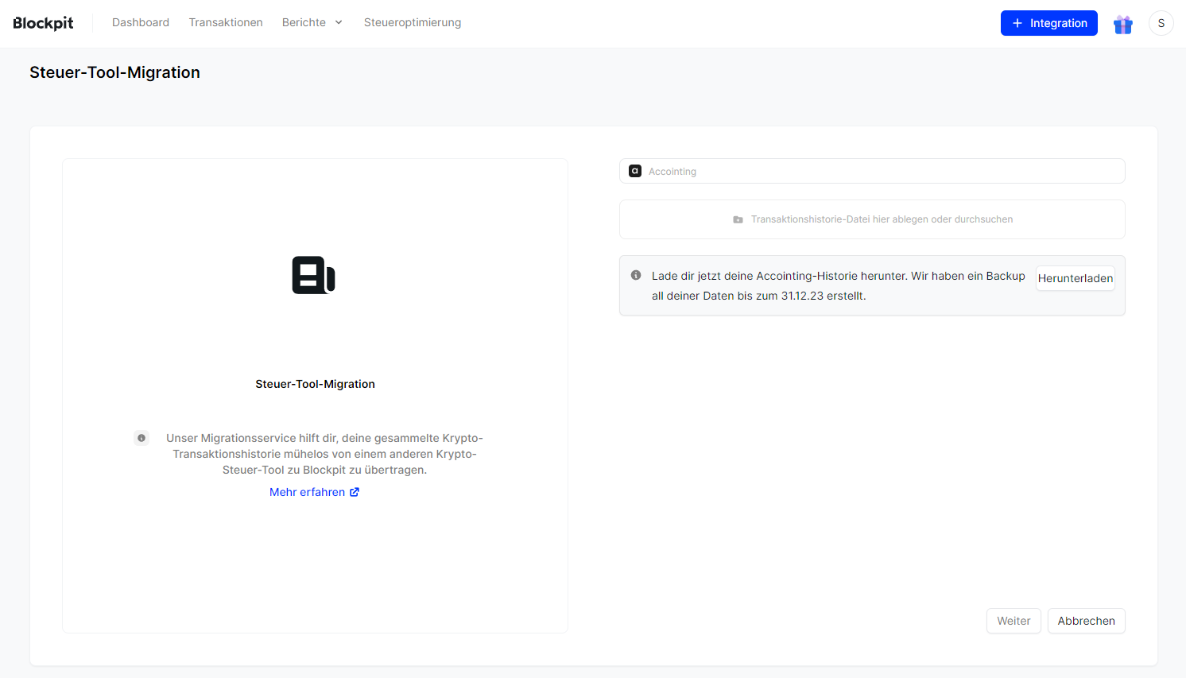The image size is (1186, 678).
Task: Open the Accointing tool selection field
Action: (872, 171)
